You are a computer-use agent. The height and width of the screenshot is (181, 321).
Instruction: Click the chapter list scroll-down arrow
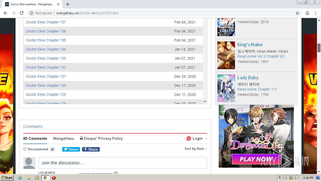tap(205, 102)
